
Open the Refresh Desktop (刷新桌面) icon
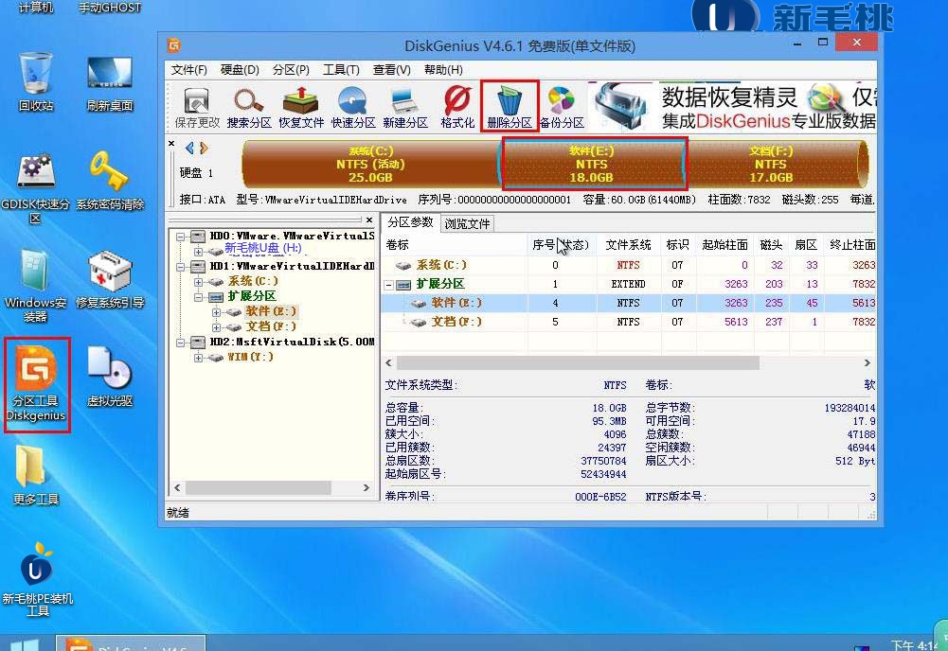click(110, 83)
